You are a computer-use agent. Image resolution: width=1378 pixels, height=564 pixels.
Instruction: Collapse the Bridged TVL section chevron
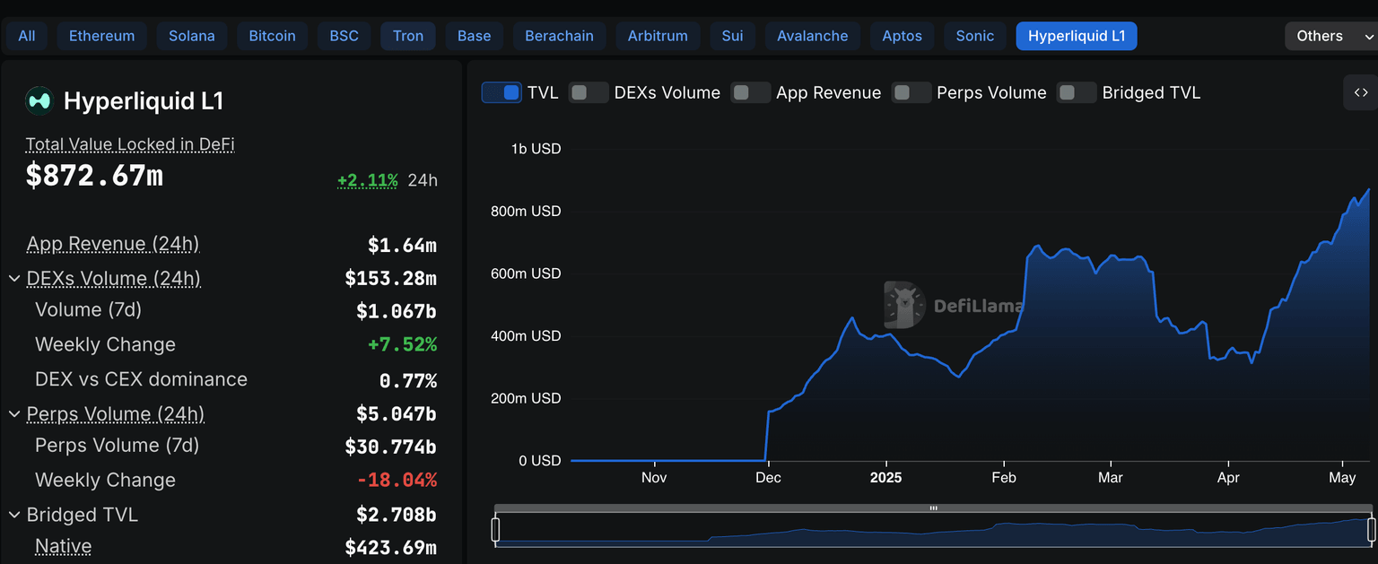tap(14, 516)
